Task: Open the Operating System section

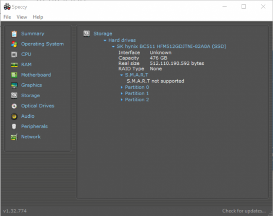Action: point(42,44)
